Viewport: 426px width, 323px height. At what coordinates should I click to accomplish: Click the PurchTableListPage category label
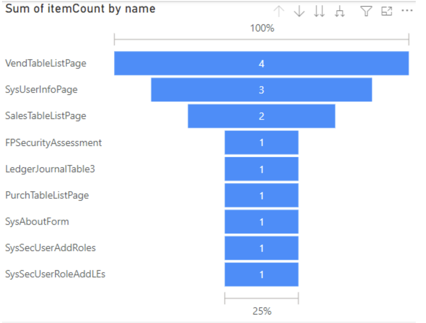tap(47, 195)
